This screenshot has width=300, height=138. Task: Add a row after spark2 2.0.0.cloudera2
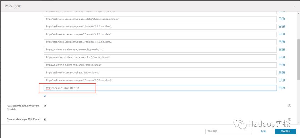click(283, 27)
